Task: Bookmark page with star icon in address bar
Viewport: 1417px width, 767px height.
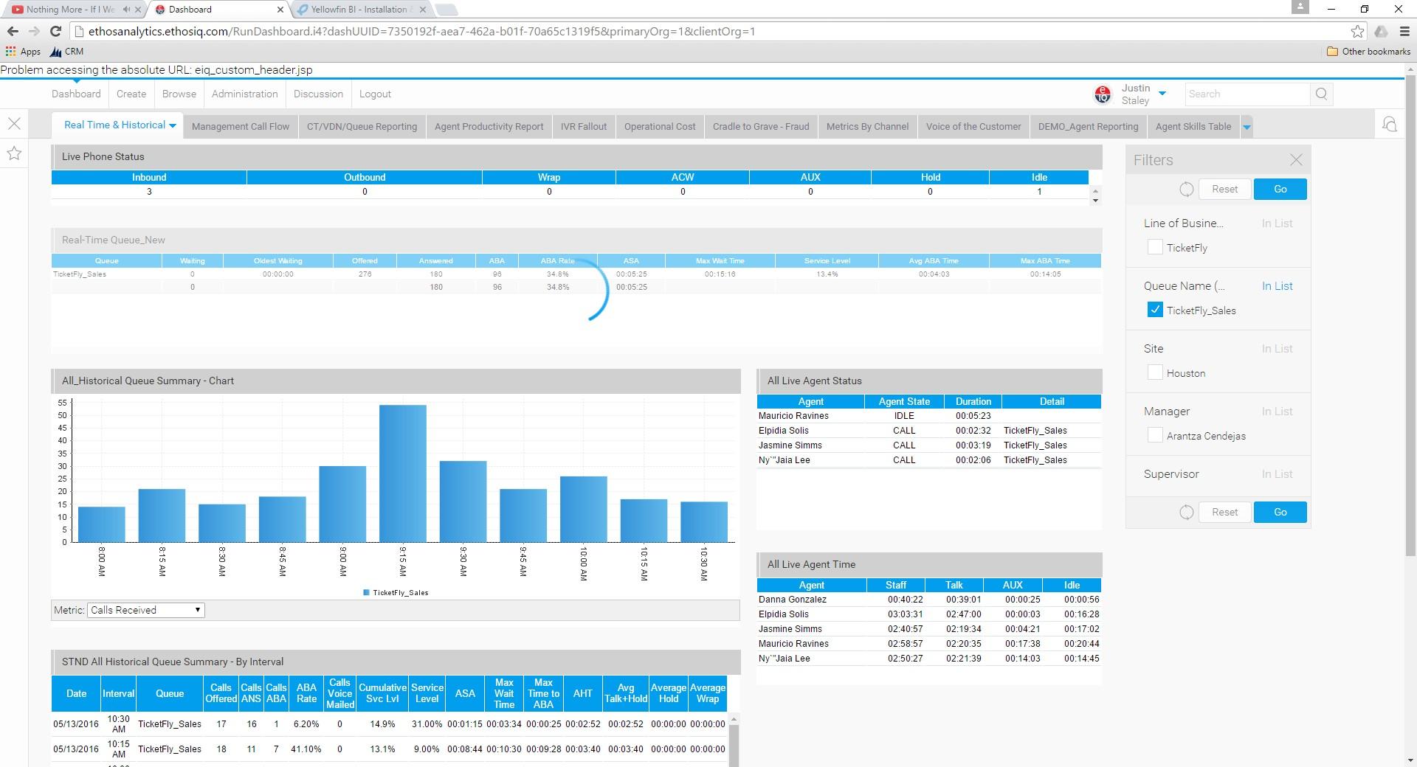Action: [x=1357, y=31]
